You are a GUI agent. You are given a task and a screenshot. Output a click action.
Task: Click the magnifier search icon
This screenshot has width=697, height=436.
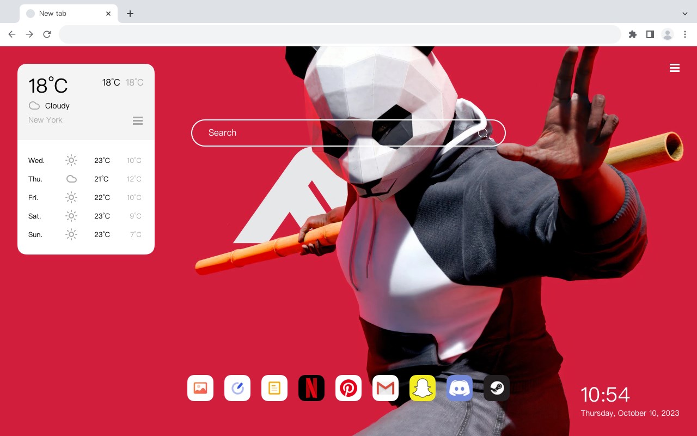pyautogui.click(x=483, y=133)
